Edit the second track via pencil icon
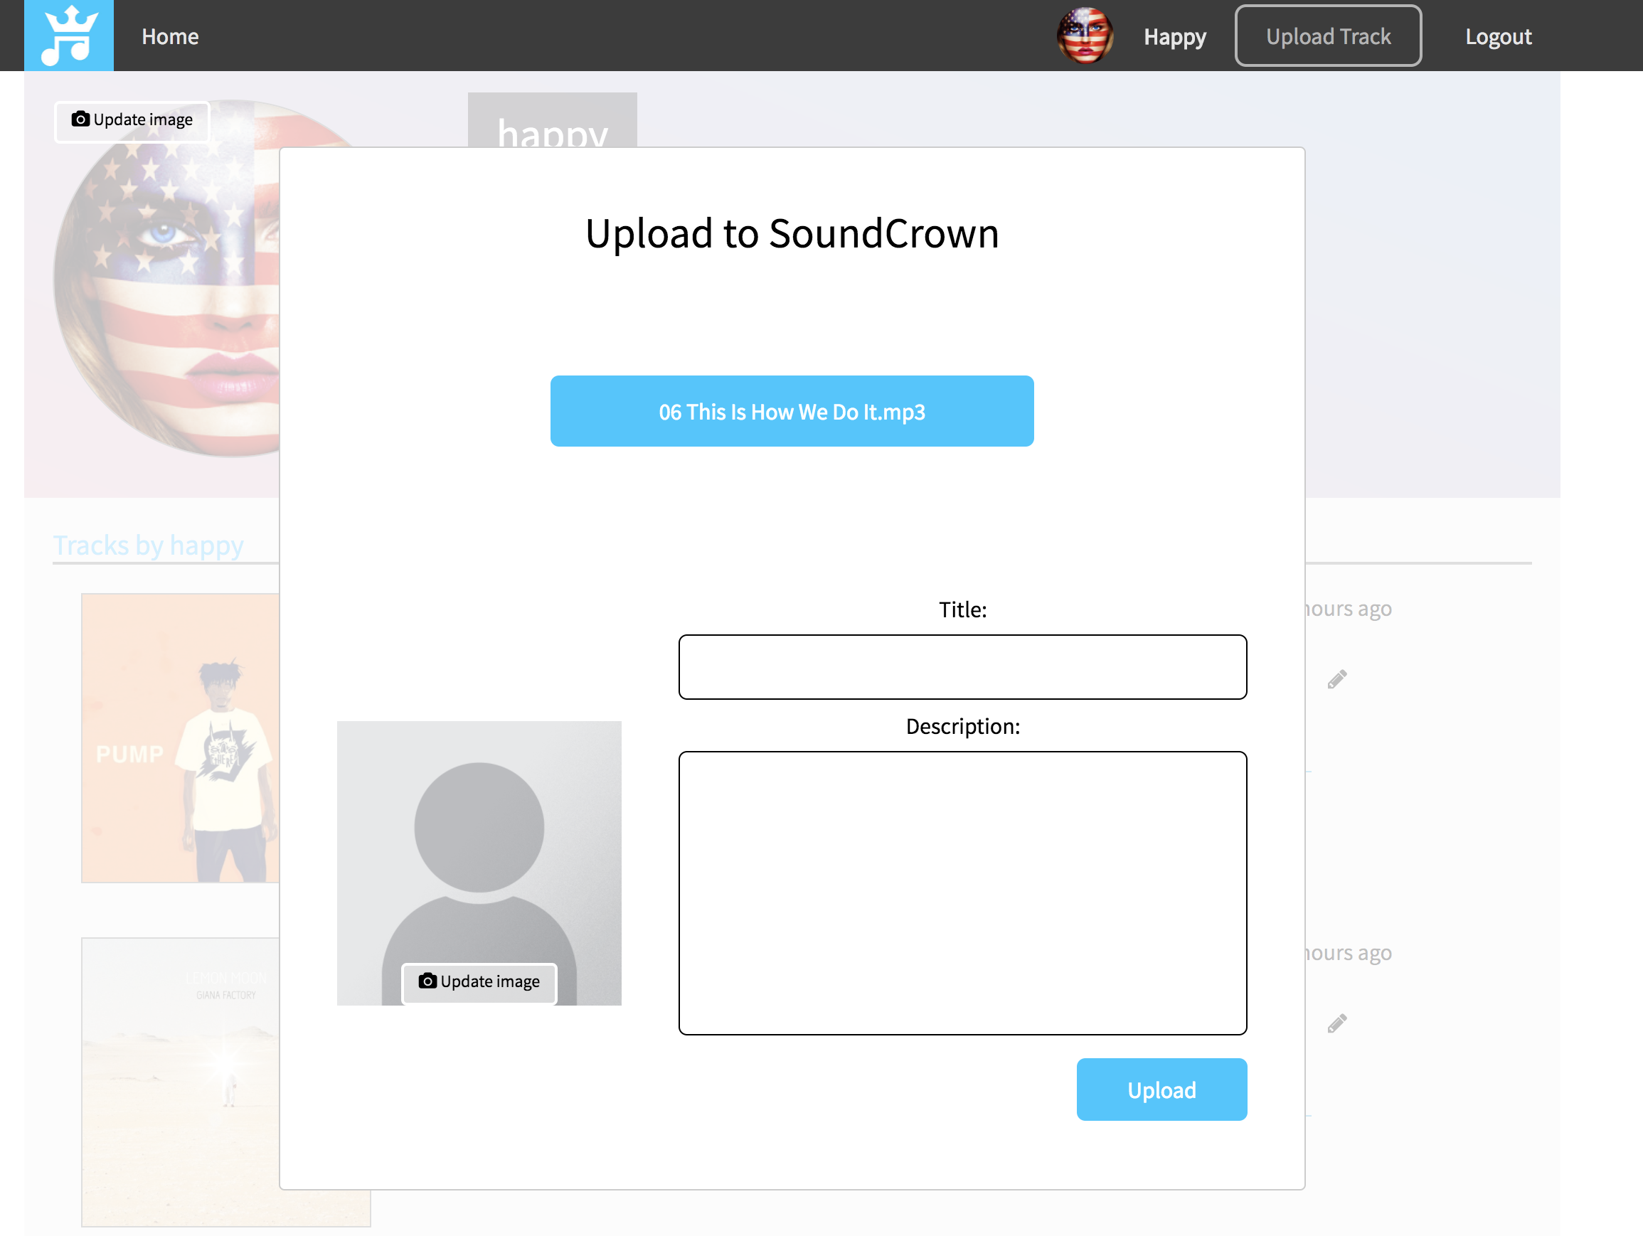Screen dimensions: 1643x1236 tap(1337, 1023)
